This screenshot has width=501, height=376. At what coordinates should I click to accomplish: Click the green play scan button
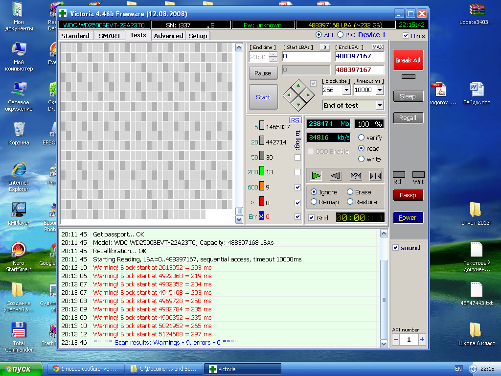[x=316, y=176]
